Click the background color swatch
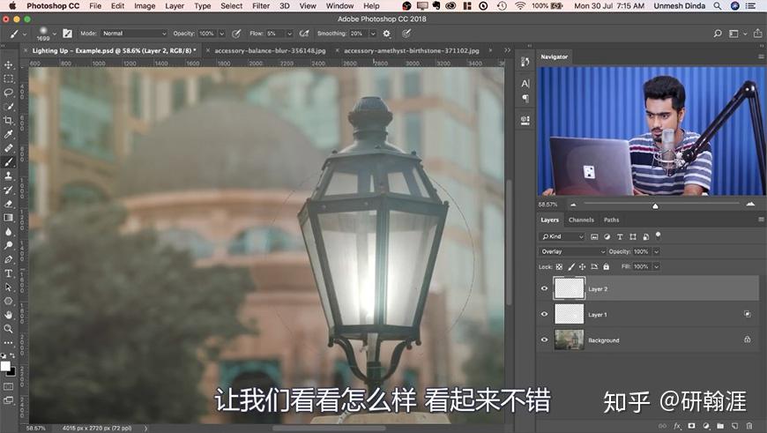Screen dimensions: 767x433 pos(11,371)
